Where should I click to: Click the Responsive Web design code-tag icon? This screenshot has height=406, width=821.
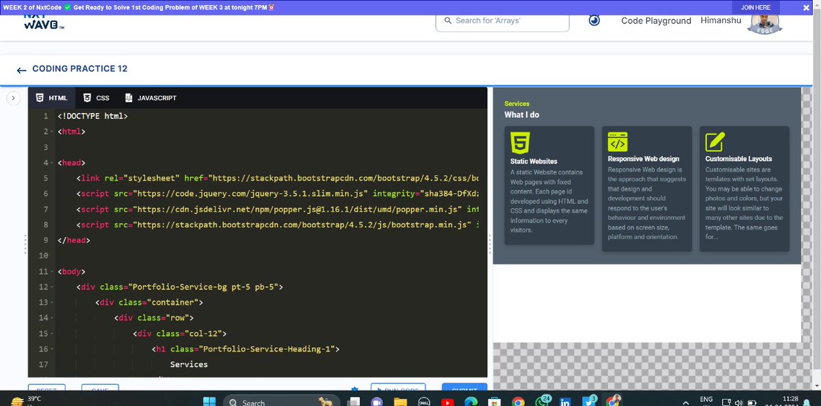(x=618, y=142)
